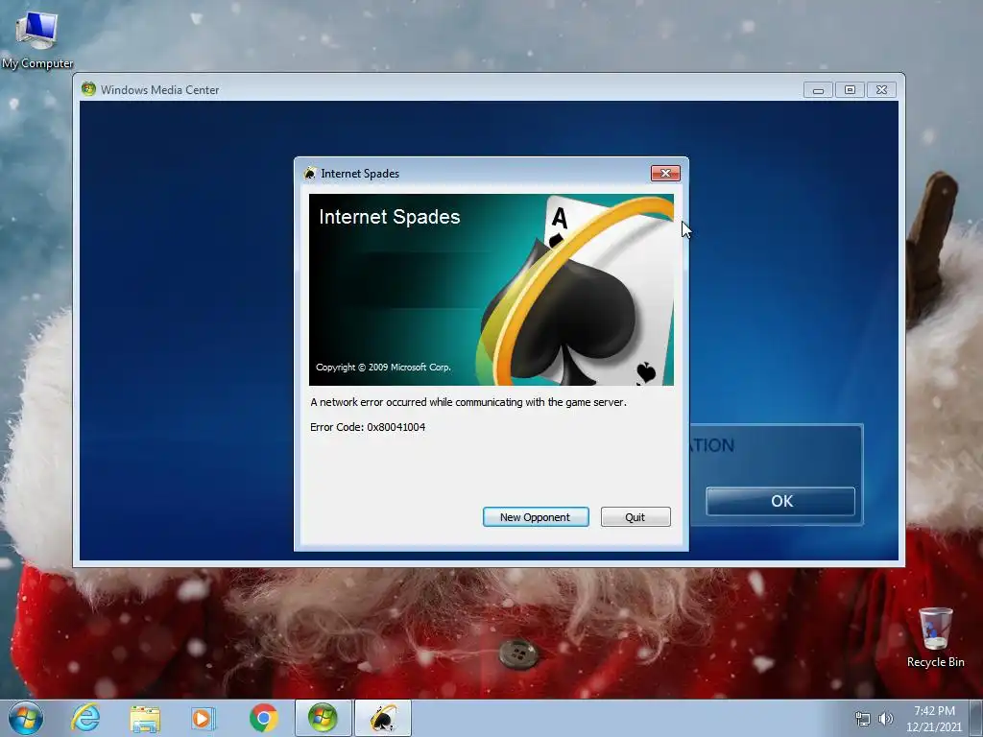983x737 pixels.
Task: Open the Start menu orb
Action: (x=26, y=718)
